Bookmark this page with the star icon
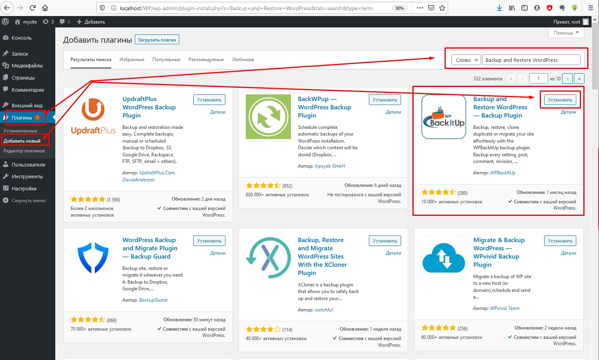 (x=442, y=8)
